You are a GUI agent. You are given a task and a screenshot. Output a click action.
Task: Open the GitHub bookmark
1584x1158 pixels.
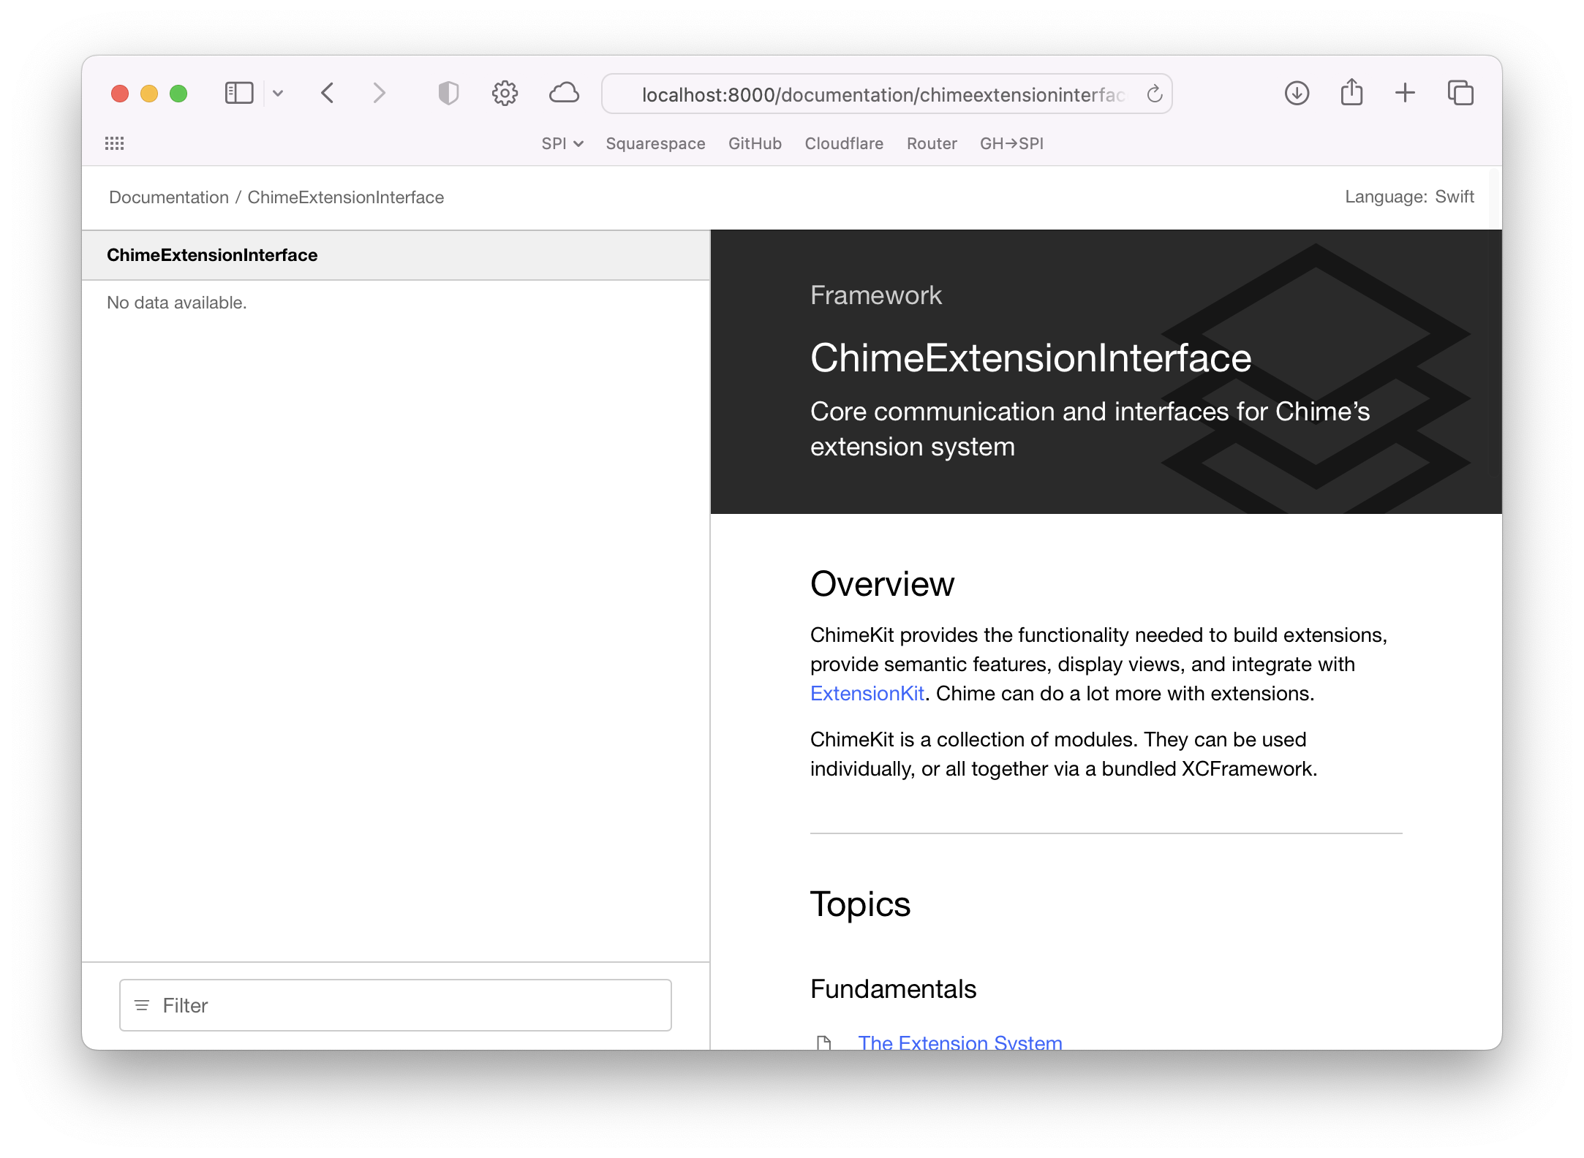[755, 143]
